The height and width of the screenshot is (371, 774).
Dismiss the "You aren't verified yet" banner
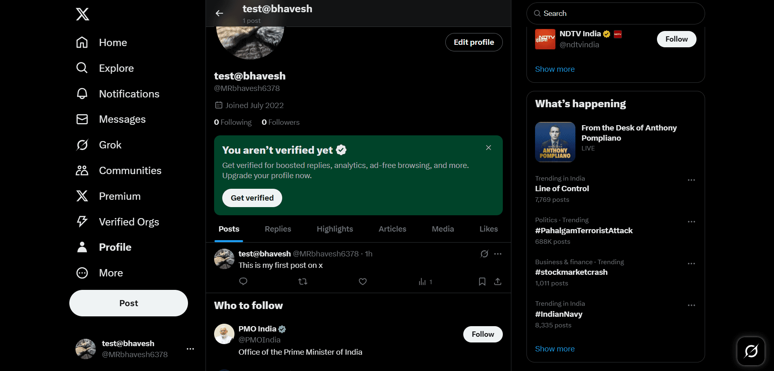click(489, 148)
